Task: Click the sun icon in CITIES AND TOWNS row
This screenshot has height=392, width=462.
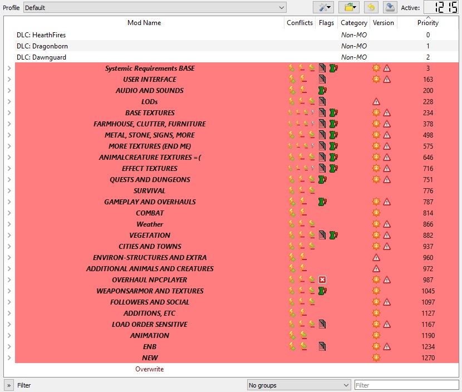Action: coord(376,247)
